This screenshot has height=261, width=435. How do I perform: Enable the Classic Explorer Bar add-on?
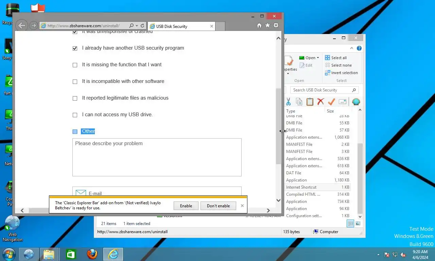click(186, 206)
